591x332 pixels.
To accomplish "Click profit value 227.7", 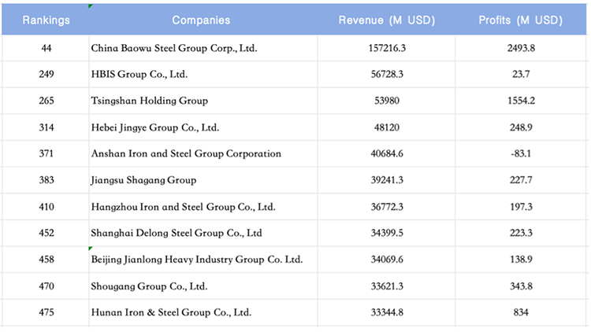I will 521,180.
